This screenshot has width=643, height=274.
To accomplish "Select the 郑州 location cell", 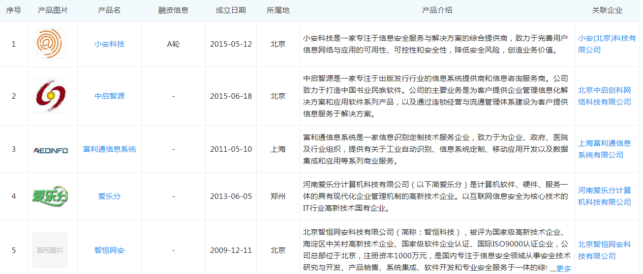I will tap(278, 196).
